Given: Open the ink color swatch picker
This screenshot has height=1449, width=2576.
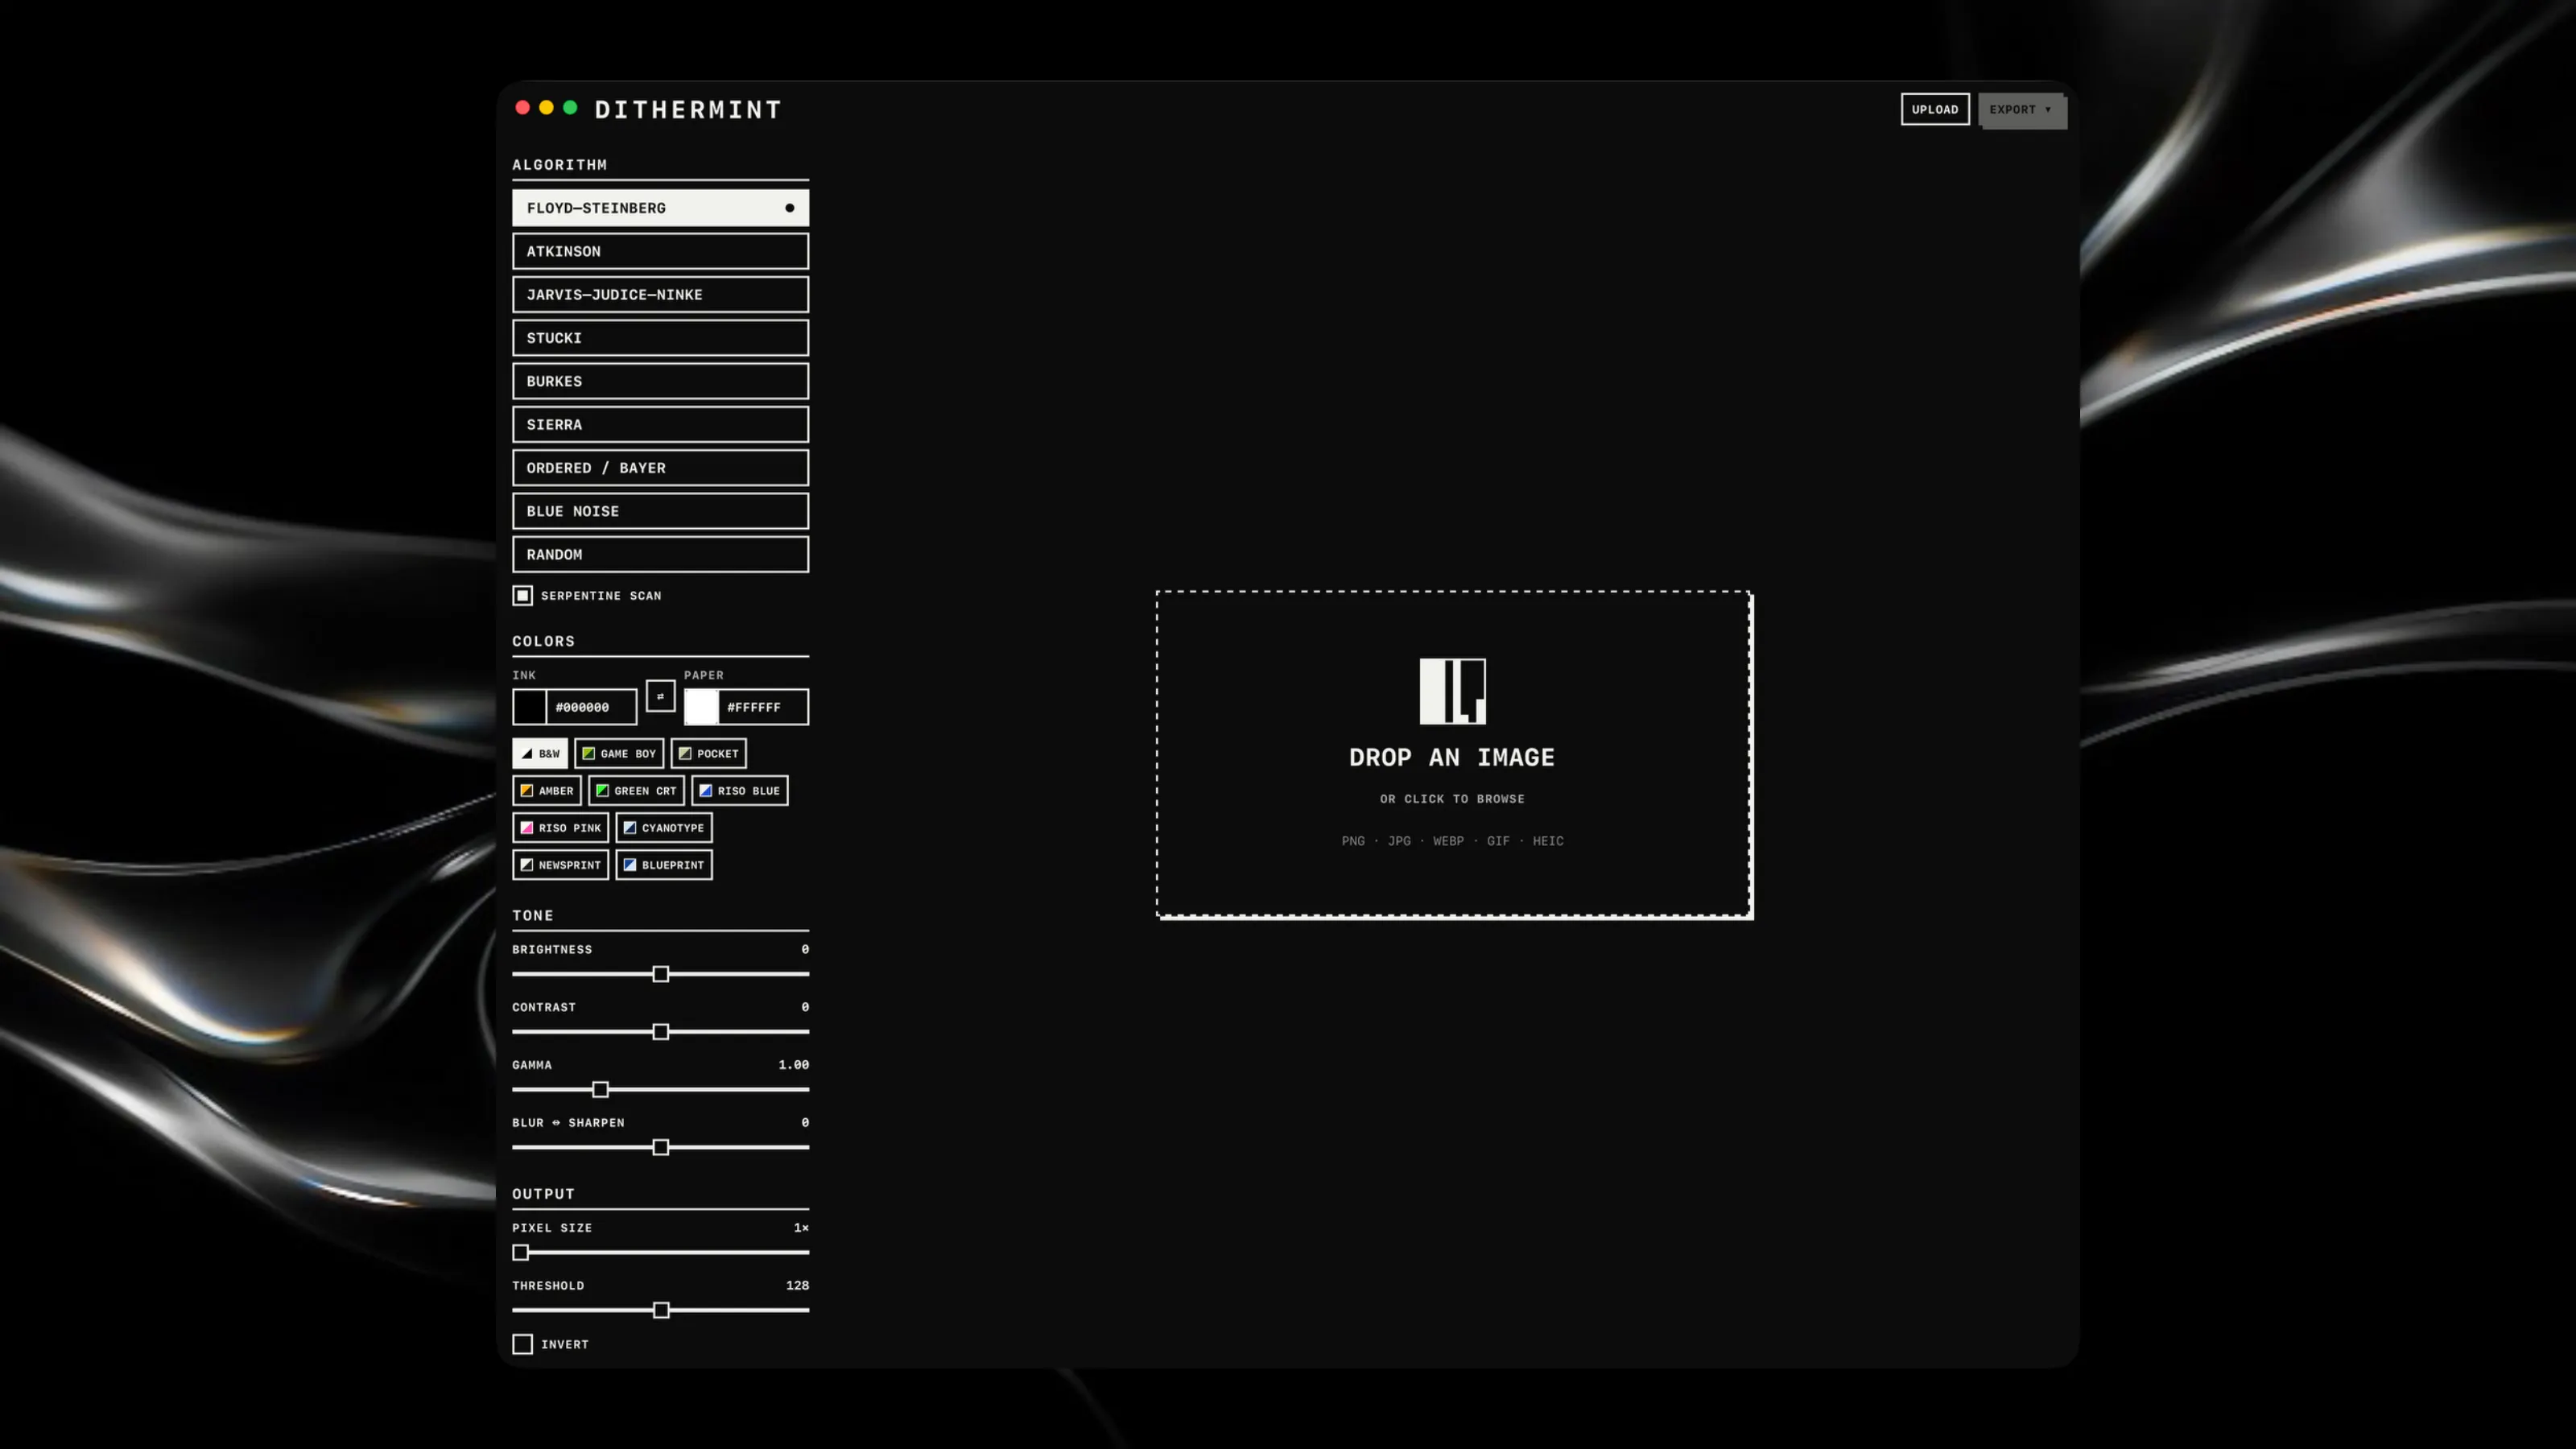Looking at the screenshot, I should click(530, 706).
